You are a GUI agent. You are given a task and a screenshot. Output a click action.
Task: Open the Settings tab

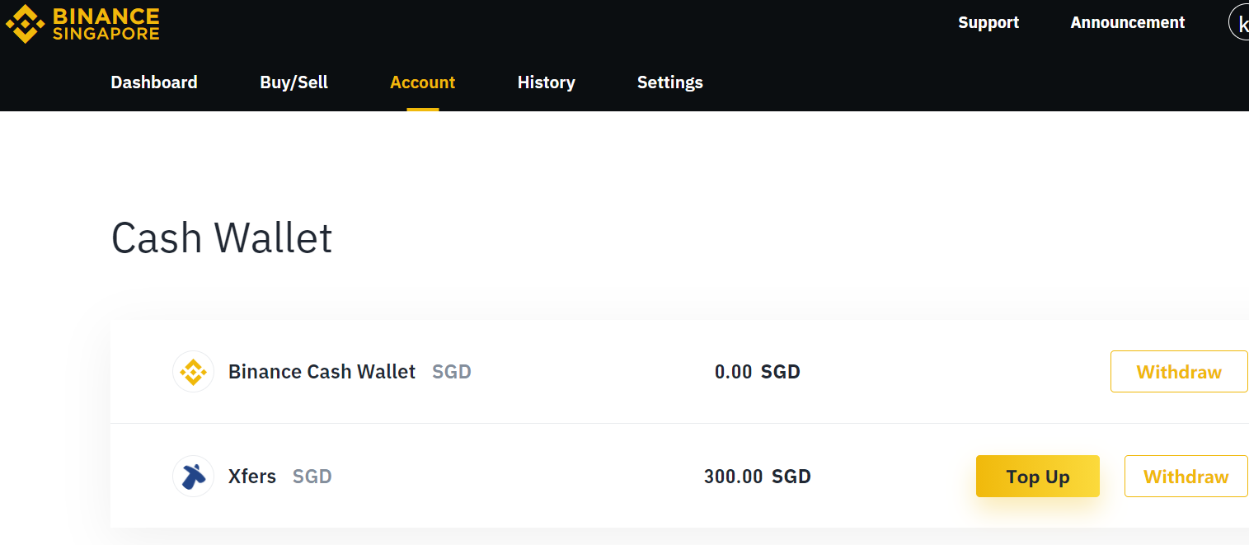point(670,82)
